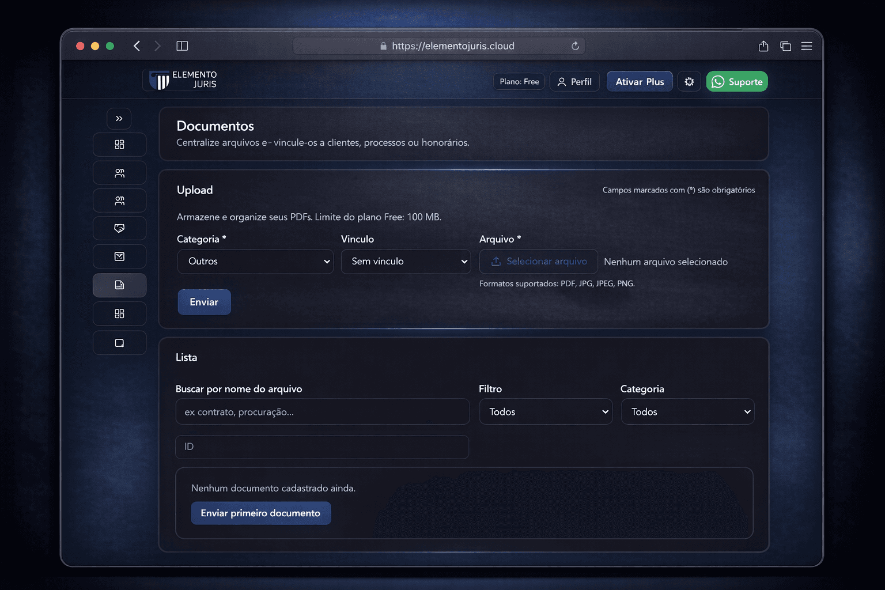Click the browser share icon
Image resolution: width=885 pixels, height=590 pixels.
click(763, 46)
